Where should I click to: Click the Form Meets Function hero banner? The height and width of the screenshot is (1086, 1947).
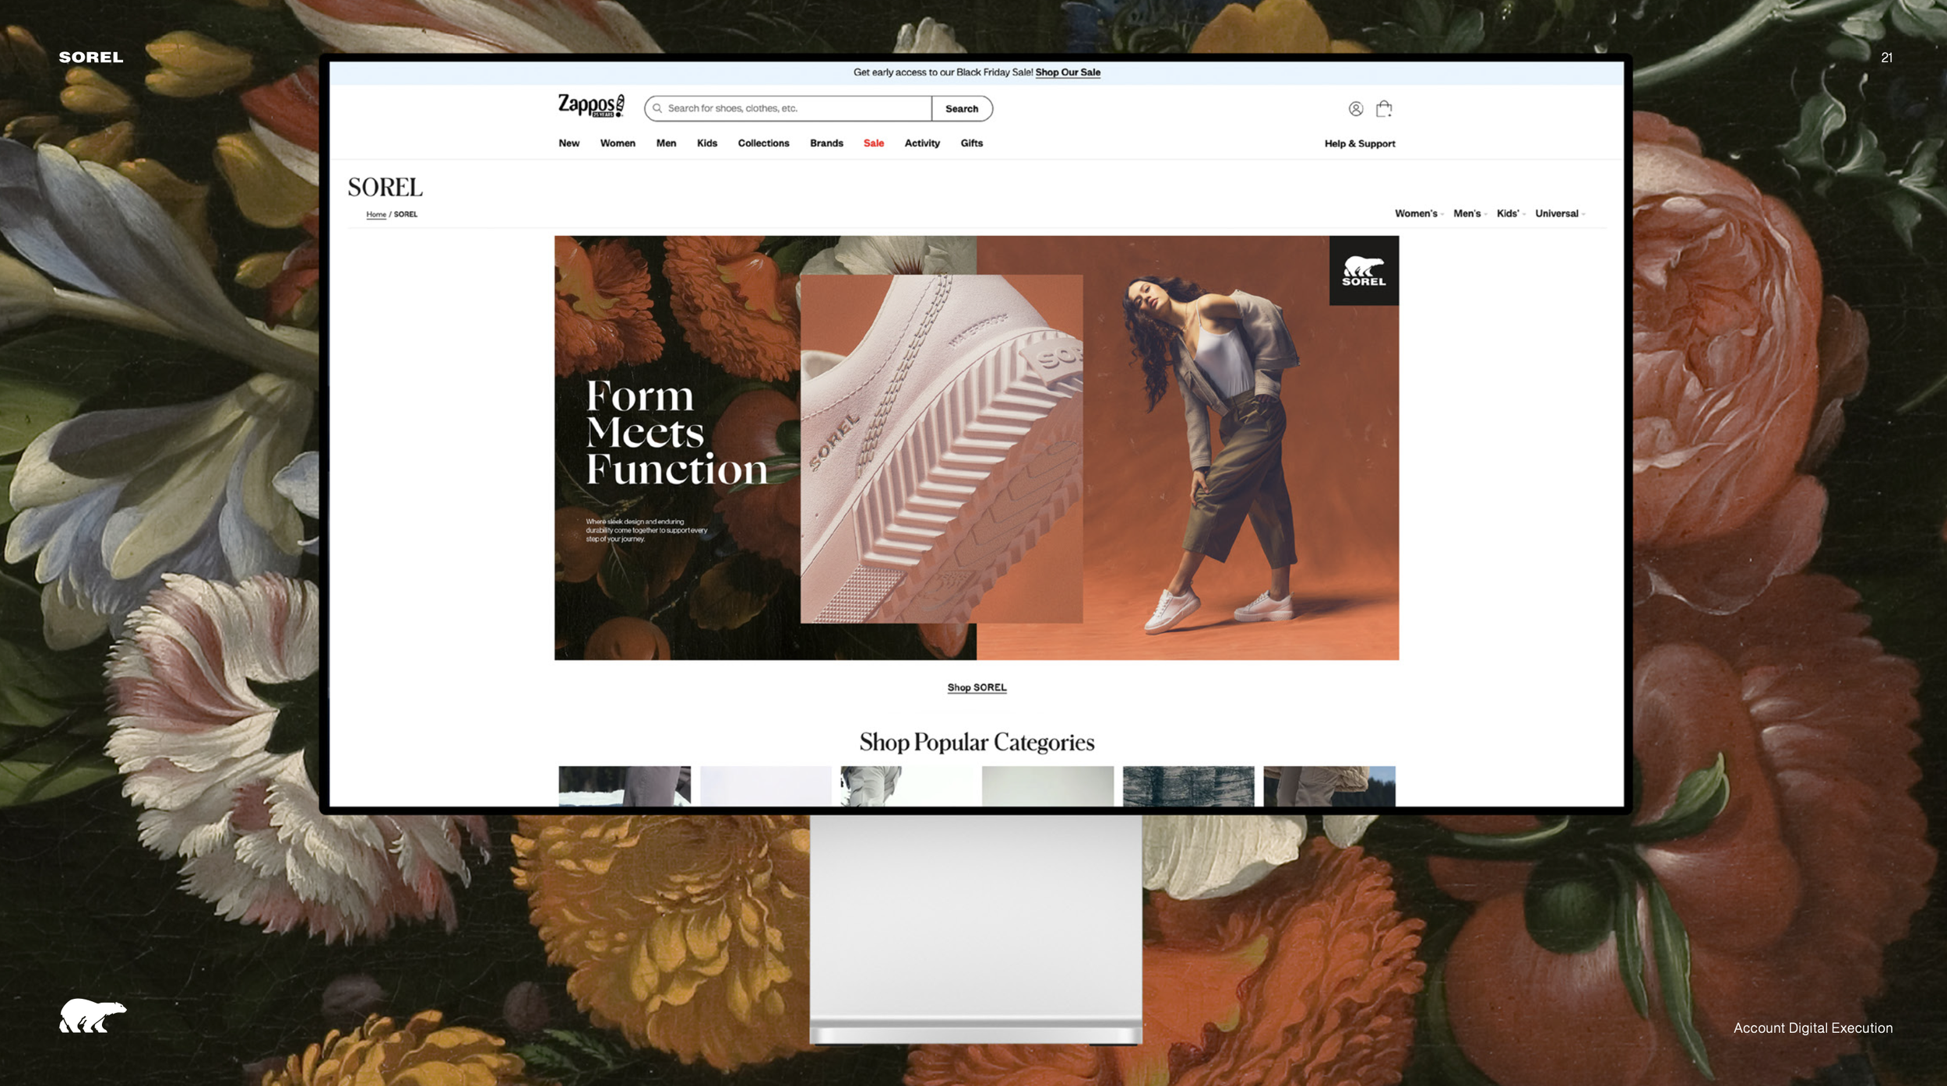[977, 448]
